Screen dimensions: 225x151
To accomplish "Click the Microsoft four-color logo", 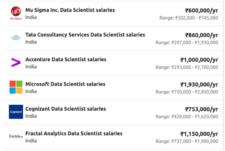I will pyautogui.click(x=16, y=87).
